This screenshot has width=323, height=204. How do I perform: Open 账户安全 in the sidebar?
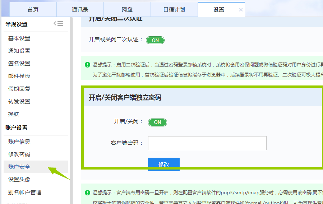19,167
